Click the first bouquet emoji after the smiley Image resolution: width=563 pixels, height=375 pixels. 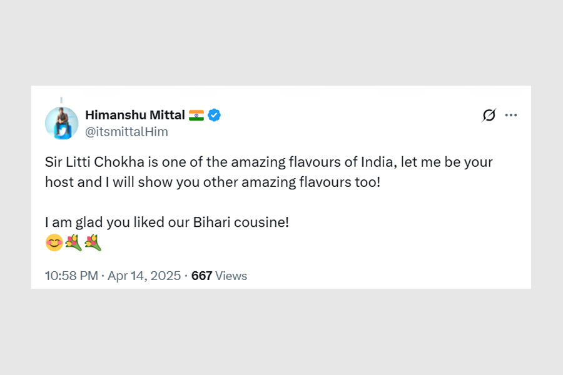coord(73,242)
